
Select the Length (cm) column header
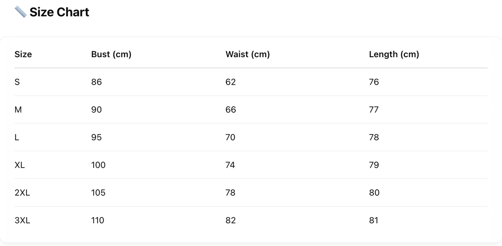394,54
